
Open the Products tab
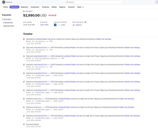click(46, 7)
